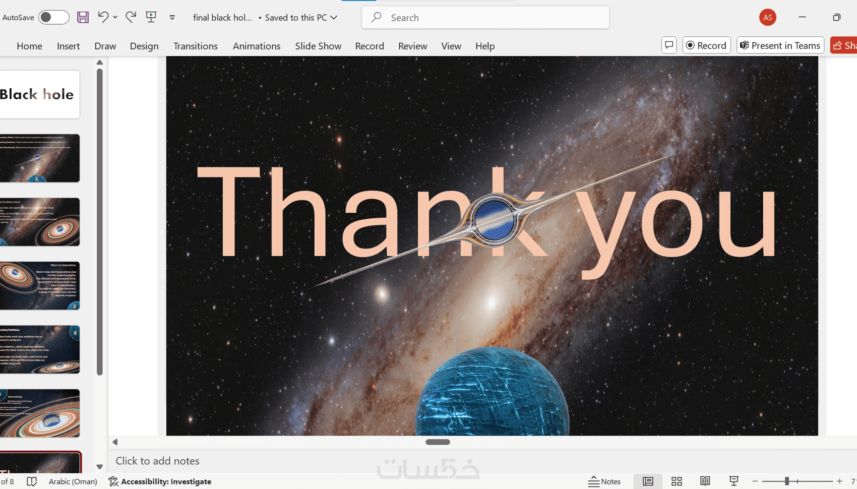Open the AS account profile

pos(768,18)
